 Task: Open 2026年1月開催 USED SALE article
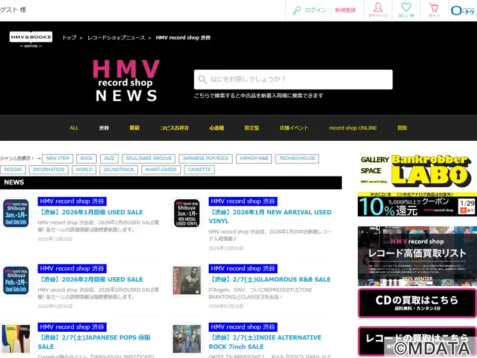point(91,212)
